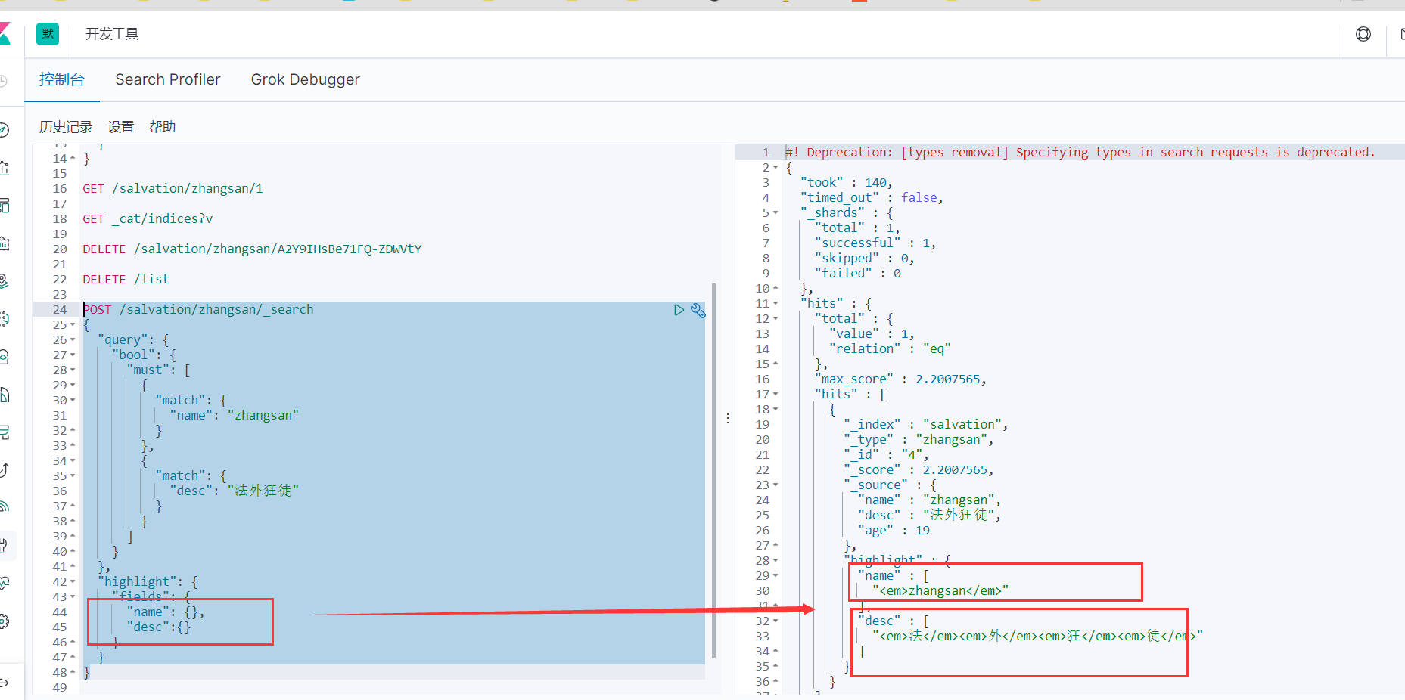The height and width of the screenshot is (700, 1405).
Task: Open 历史记录 history panel
Action: point(66,127)
